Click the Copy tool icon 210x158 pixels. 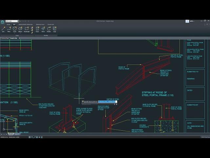point(54,29)
